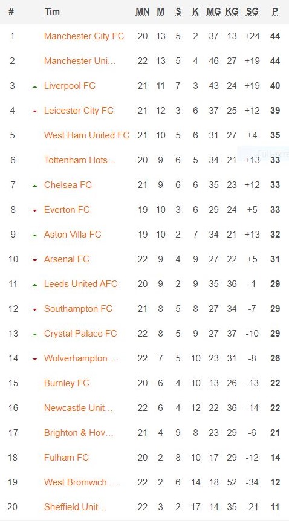Image resolution: width=289 pixels, height=521 pixels.
Task: Click the red down arrow beside Everton FC
Action: (x=34, y=211)
